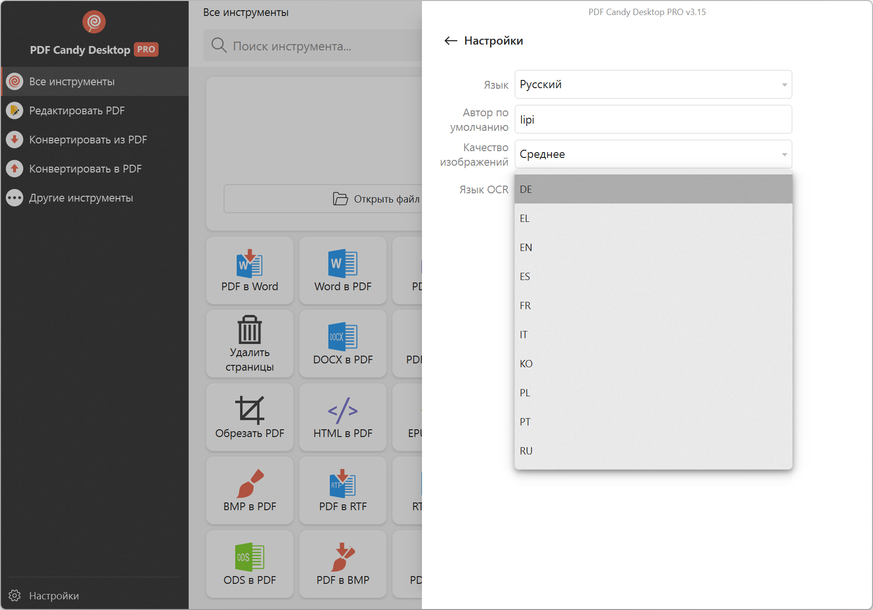Select KO as OCR language
This screenshot has height=610, width=873.
coord(653,363)
